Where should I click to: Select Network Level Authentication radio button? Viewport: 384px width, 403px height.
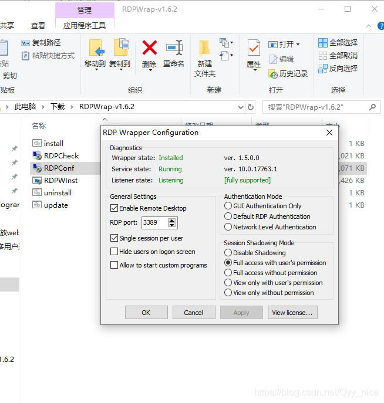pos(228,226)
